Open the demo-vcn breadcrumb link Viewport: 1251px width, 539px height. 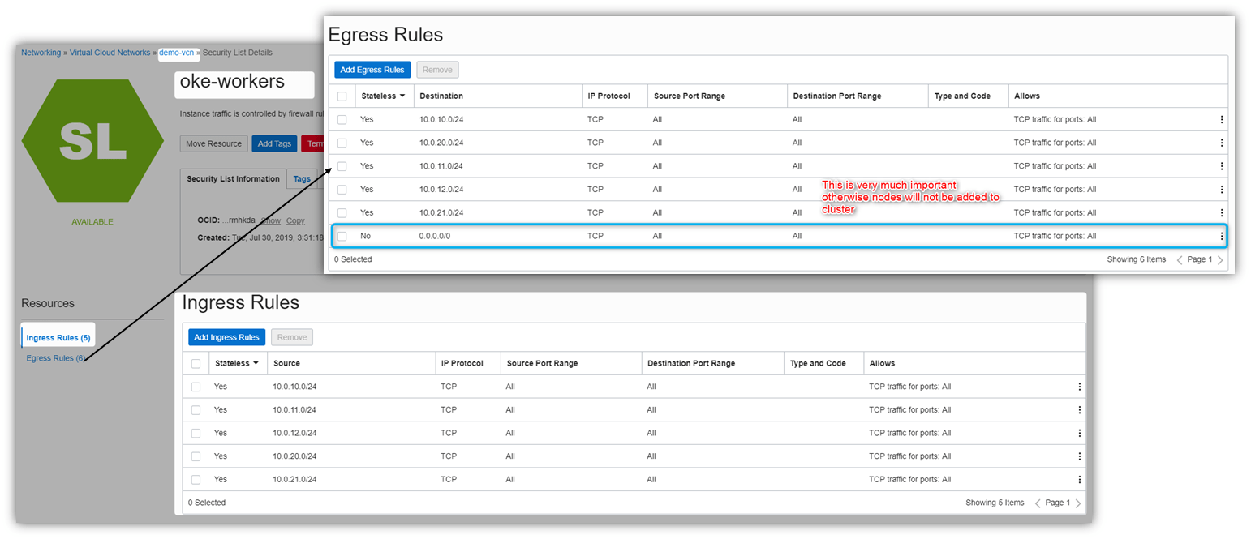(177, 53)
